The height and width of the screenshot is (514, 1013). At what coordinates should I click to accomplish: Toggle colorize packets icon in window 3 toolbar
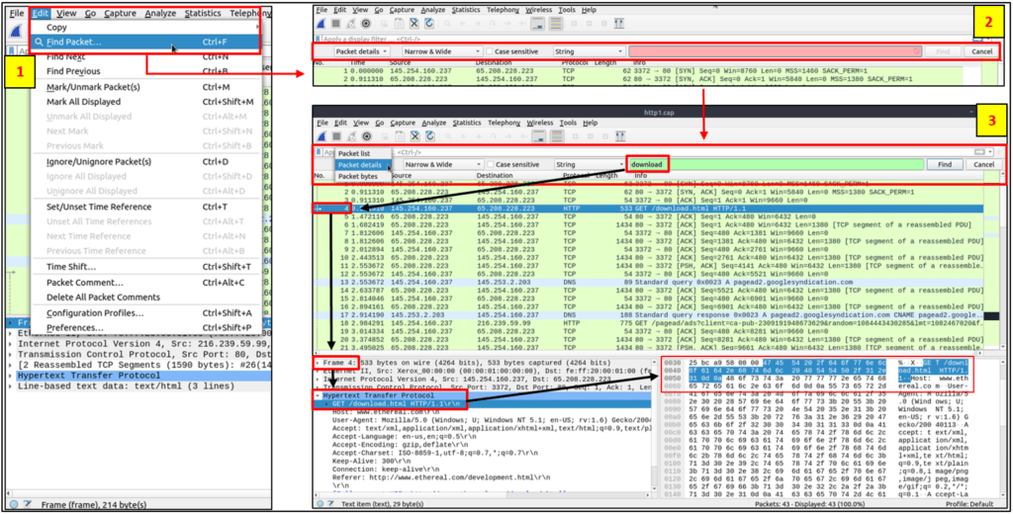(x=555, y=136)
